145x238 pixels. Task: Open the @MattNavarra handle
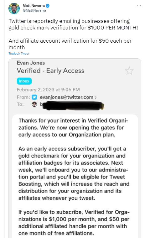(34, 10)
